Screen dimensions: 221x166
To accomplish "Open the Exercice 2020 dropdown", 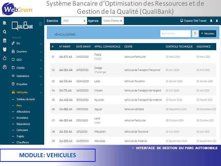I will [74, 21].
